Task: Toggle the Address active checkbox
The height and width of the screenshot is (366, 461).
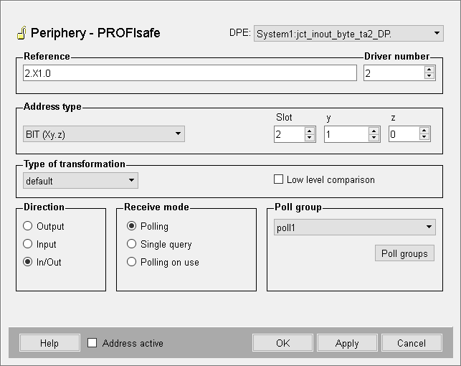Action: tap(92, 343)
